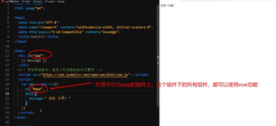Click the opening head tag on line 4
Screen dimensions: 276x126
tap(20, 17)
